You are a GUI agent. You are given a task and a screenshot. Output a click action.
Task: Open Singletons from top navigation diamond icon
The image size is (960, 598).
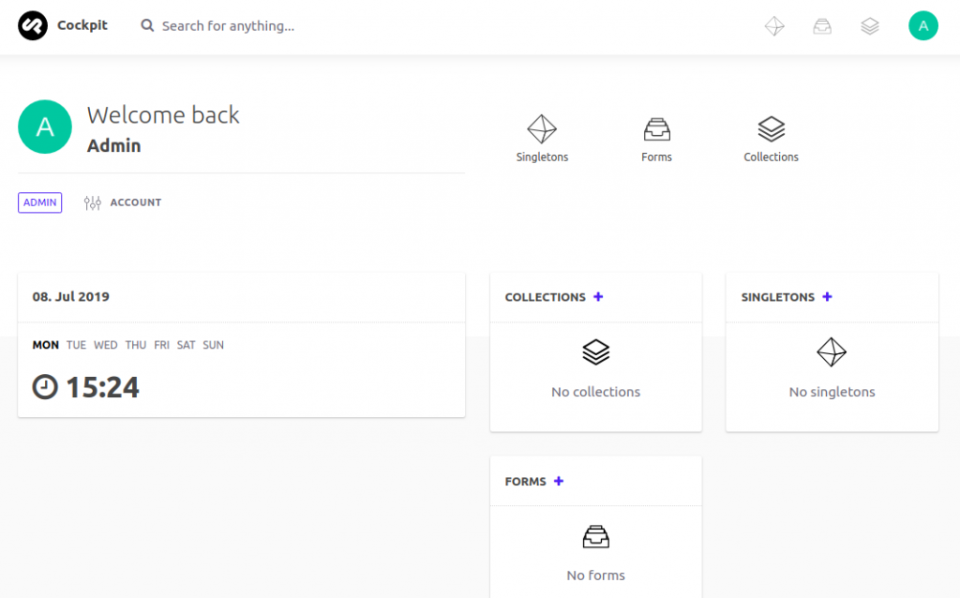(x=774, y=26)
